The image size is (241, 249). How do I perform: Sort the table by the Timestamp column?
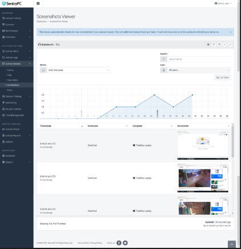coord(45,126)
